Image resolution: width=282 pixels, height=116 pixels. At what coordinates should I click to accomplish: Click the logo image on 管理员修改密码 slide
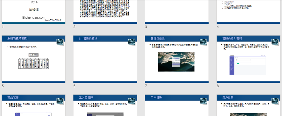point(275,42)
